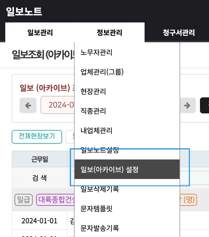Click the previous date left arrow

tap(28, 105)
